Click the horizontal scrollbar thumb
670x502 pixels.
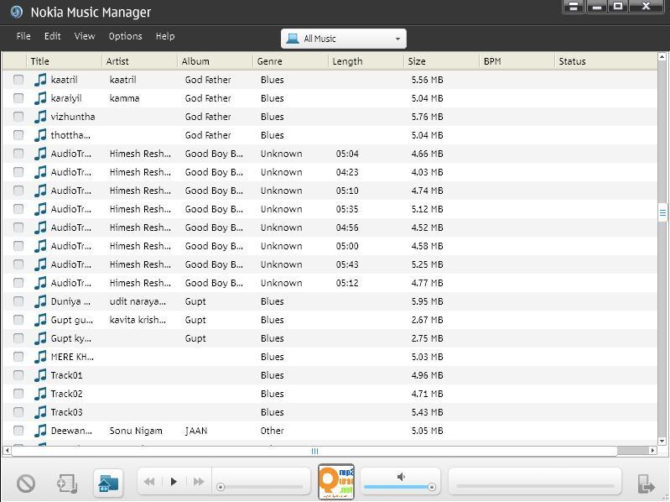click(x=314, y=451)
